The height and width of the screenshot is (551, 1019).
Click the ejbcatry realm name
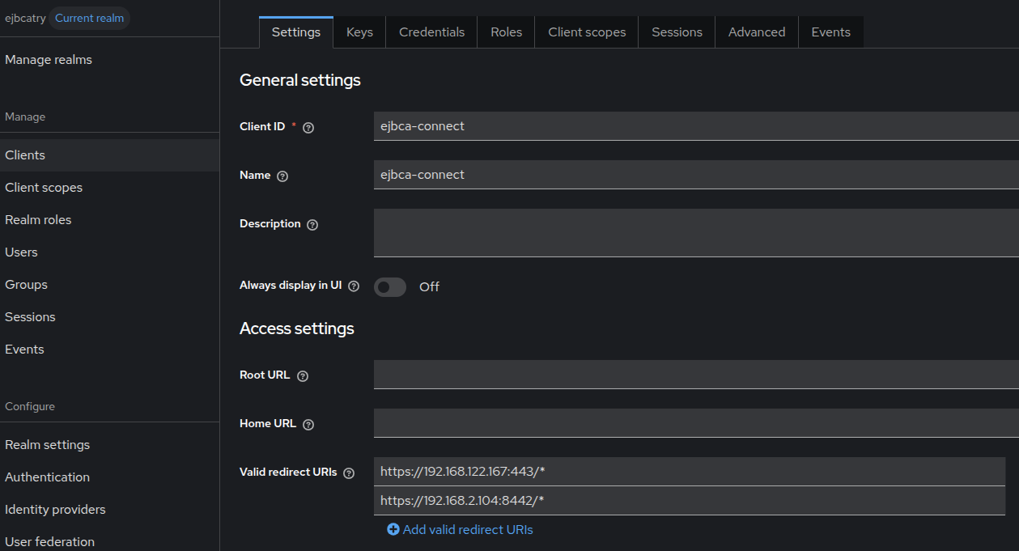(25, 18)
